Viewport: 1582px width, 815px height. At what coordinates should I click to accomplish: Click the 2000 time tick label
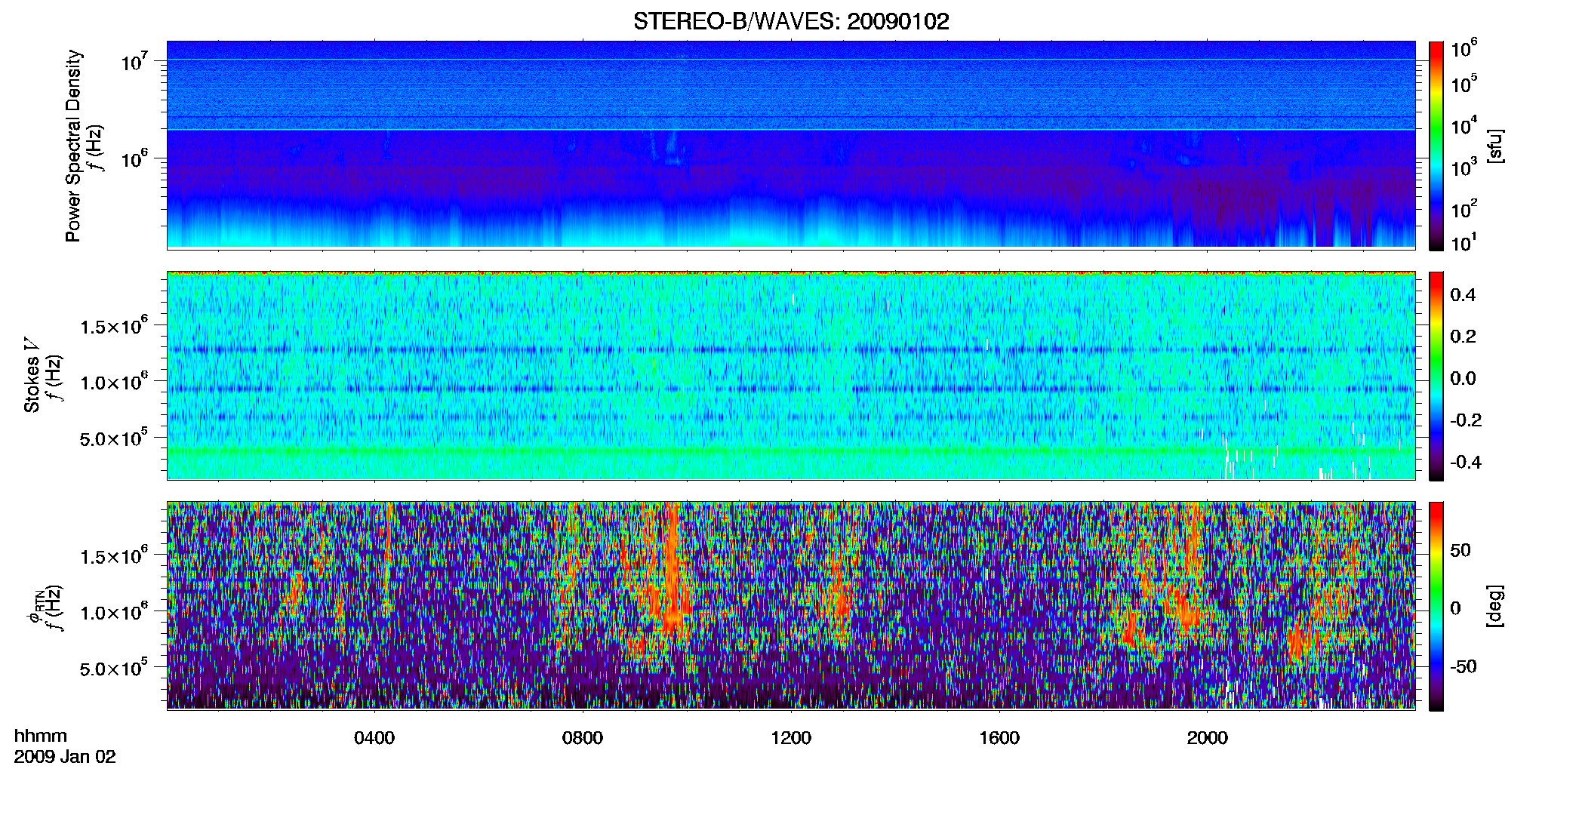(x=1208, y=738)
